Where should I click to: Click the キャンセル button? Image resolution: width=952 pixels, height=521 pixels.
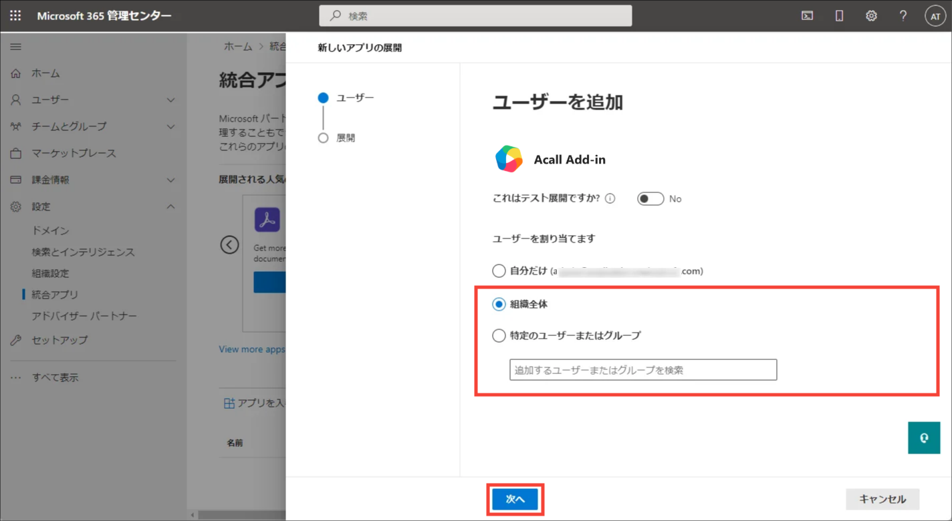[x=882, y=499]
